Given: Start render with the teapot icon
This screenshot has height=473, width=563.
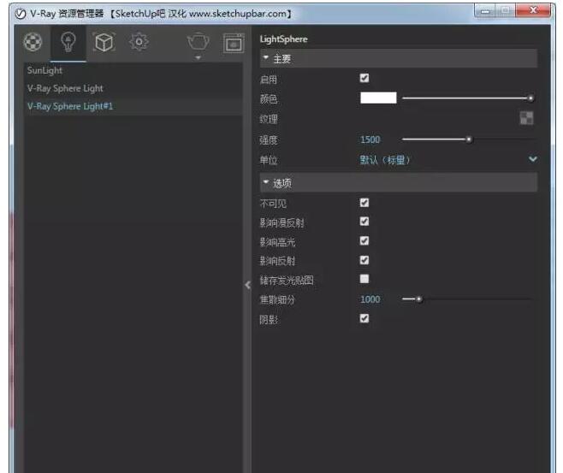Looking at the screenshot, I should pyautogui.click(x=198, y=42).
